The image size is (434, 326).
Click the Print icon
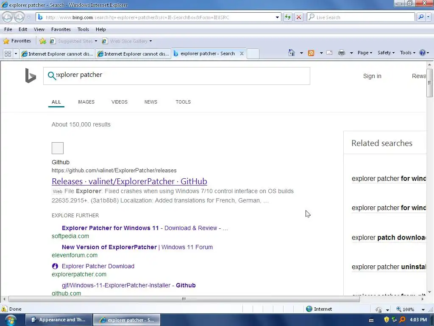(x=342, y=53)
